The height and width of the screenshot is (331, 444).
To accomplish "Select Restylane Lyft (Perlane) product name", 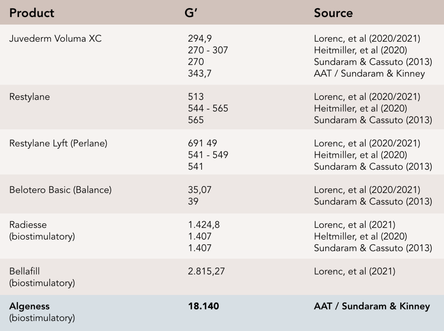I will pyautogui.click(x=58, y=143).
